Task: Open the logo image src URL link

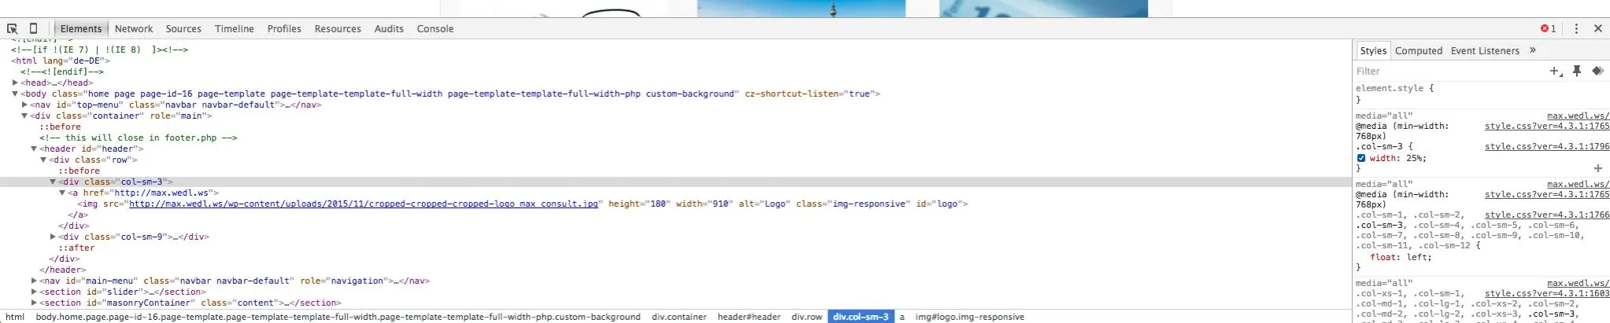Action: [363, 204]
